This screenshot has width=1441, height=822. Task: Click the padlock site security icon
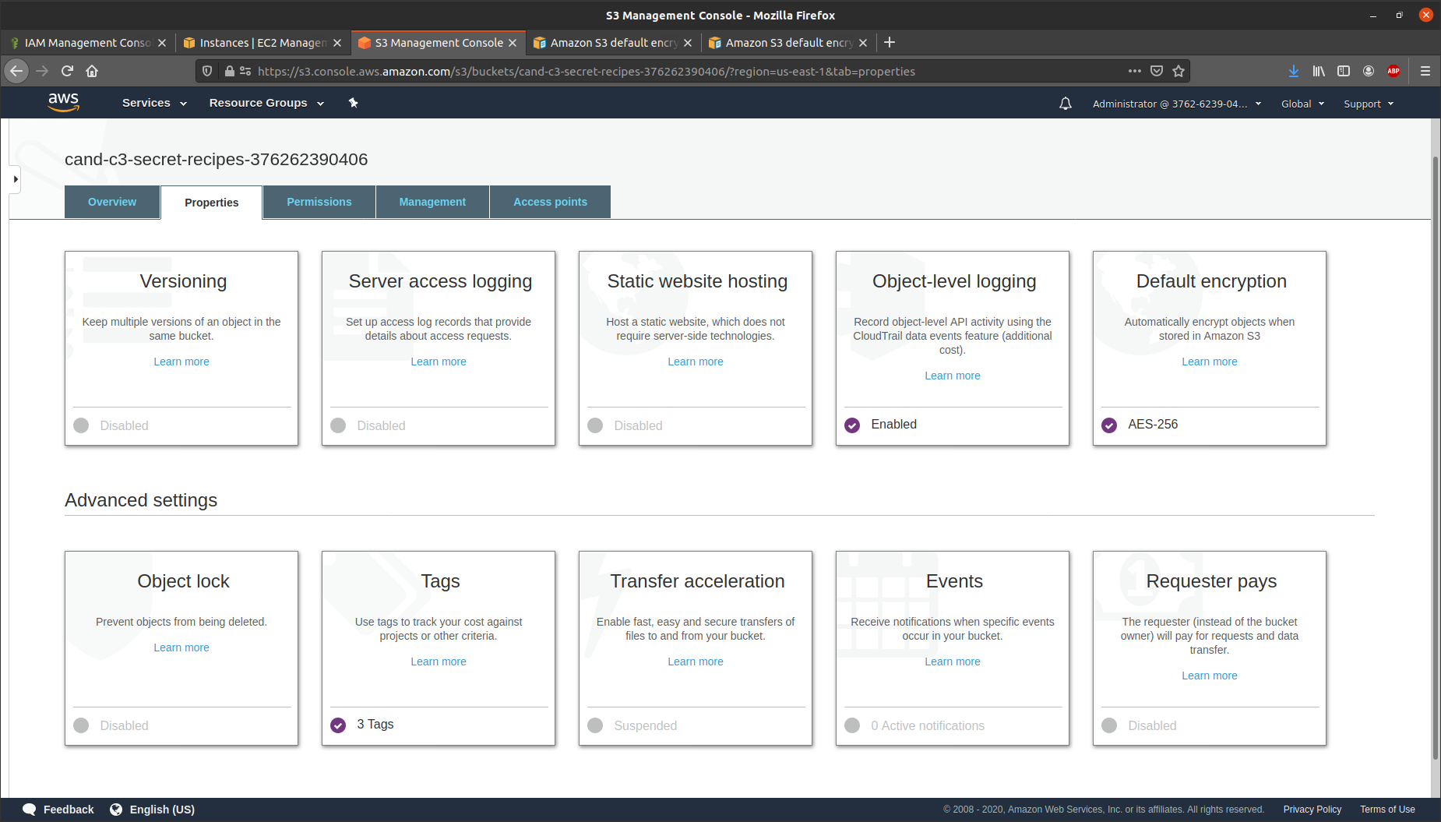click(229, 71)
